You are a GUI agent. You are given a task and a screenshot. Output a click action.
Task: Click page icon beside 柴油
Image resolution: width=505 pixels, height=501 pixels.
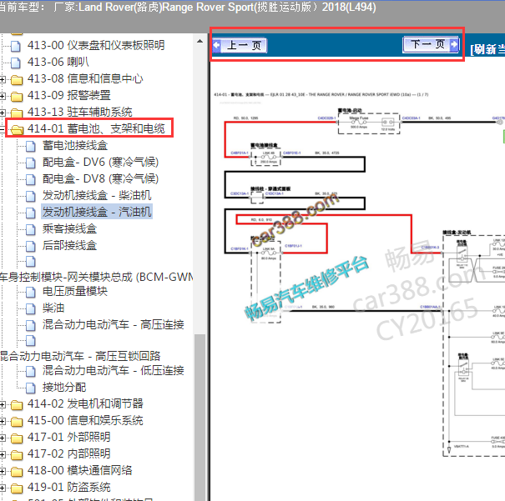coord(31,309)
